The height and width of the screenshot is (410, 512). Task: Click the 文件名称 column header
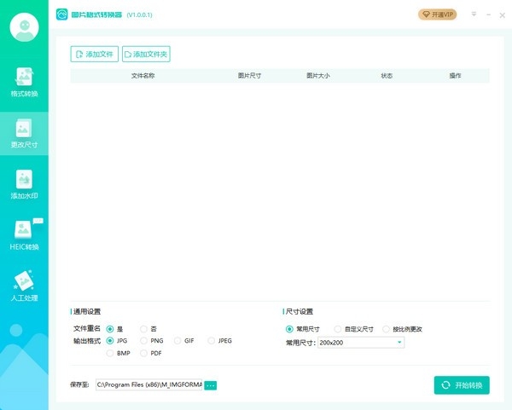click(x=143, y=76)
